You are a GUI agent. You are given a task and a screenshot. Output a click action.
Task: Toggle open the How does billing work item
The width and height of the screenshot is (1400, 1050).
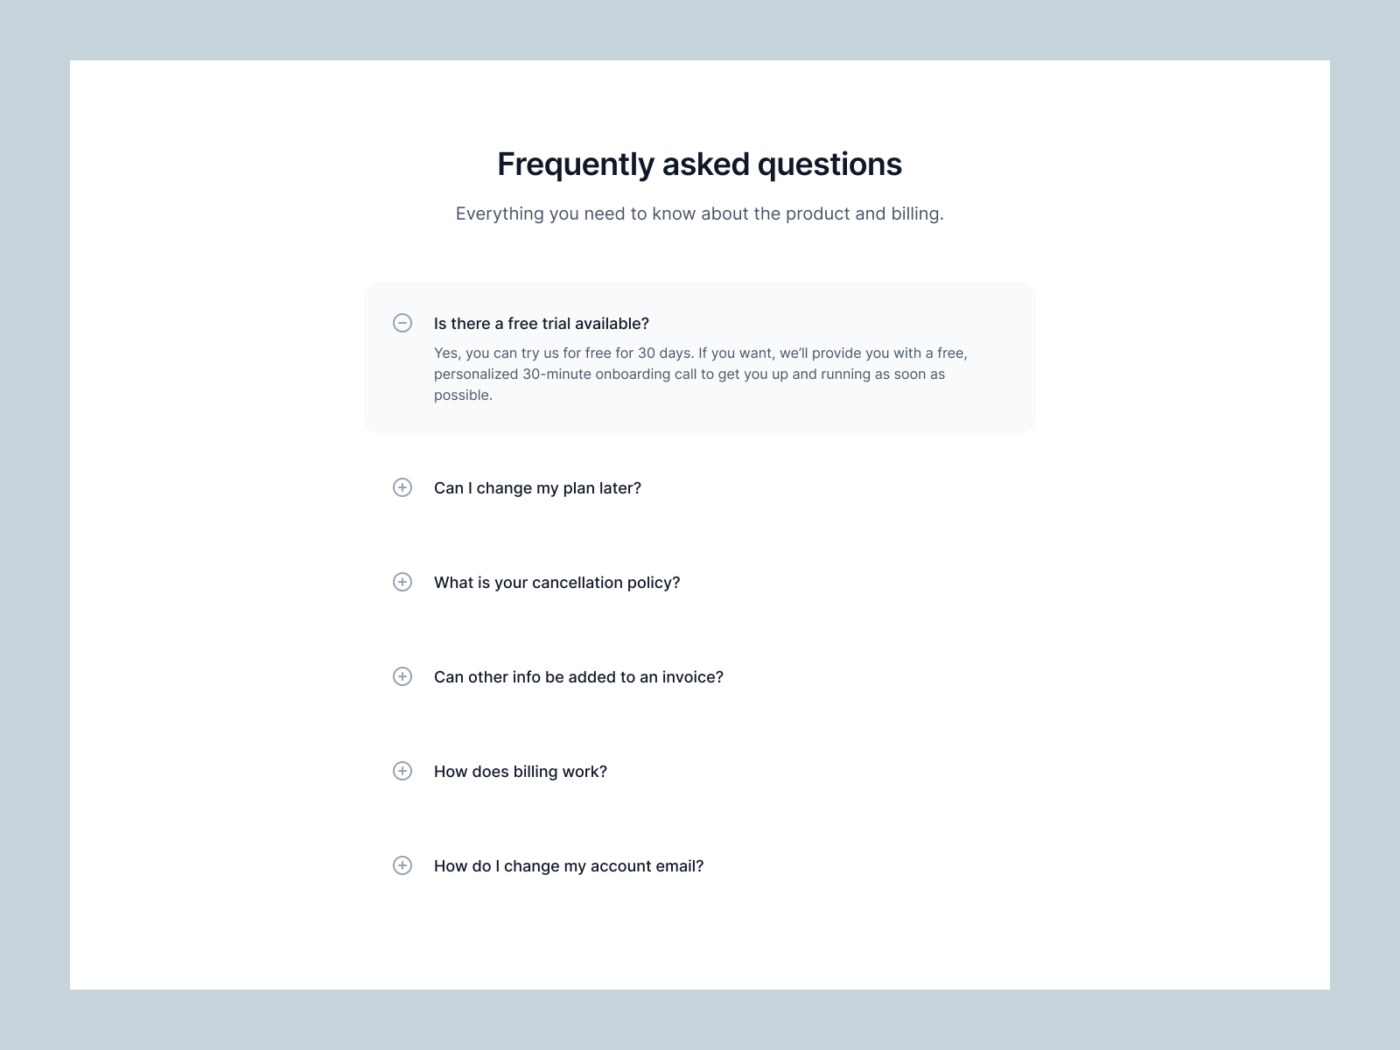(521, 771)
